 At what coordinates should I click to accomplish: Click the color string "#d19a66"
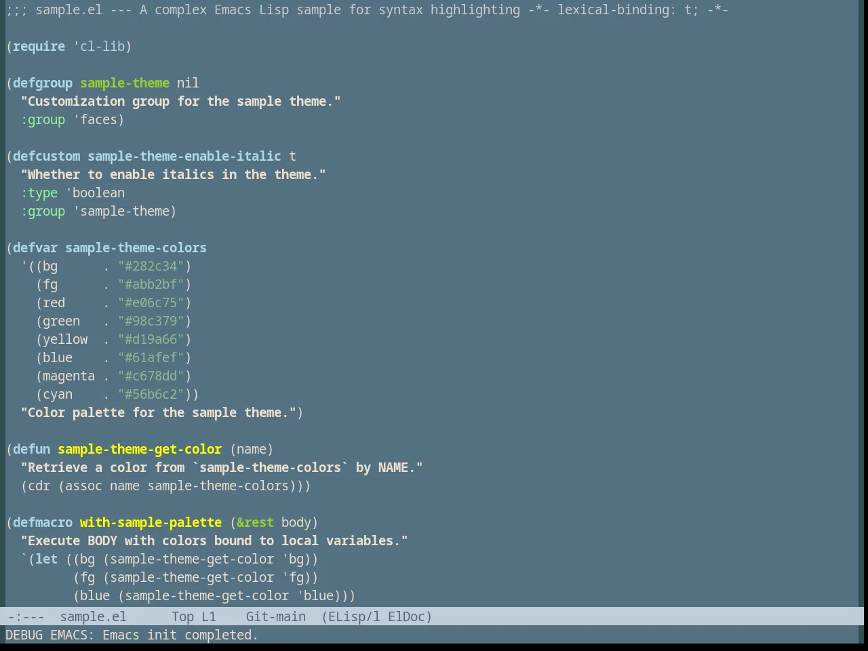(151, 339)
